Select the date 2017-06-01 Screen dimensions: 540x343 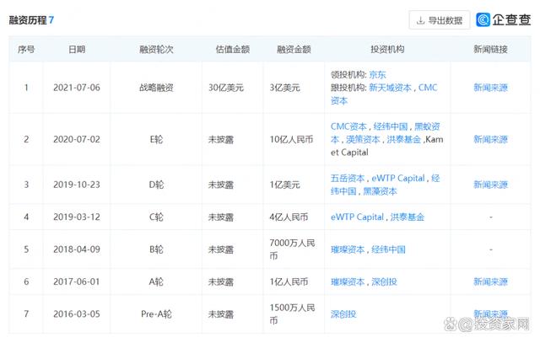tap(77, 282)
